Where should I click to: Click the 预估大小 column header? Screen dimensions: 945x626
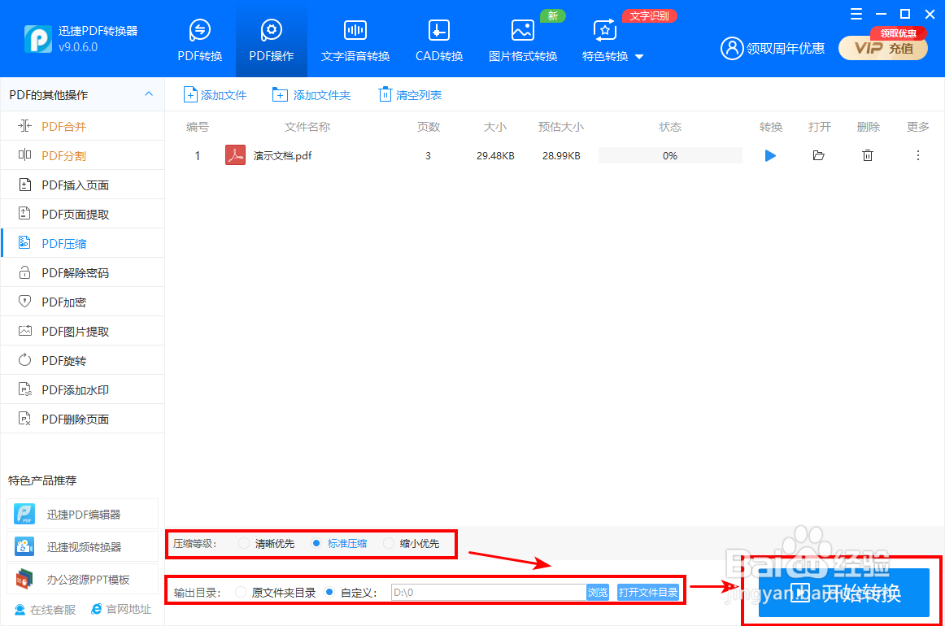coord(561,127)
